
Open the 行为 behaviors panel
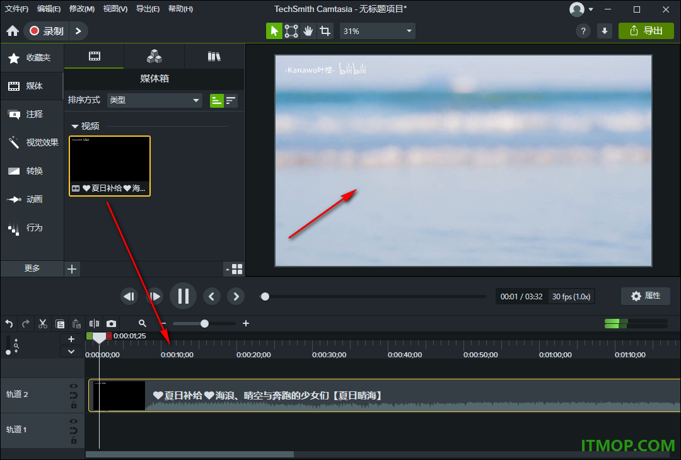click(x=32, y=227)
